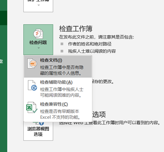Open the 检查问题 dropdown button

[x=38, y=39]
